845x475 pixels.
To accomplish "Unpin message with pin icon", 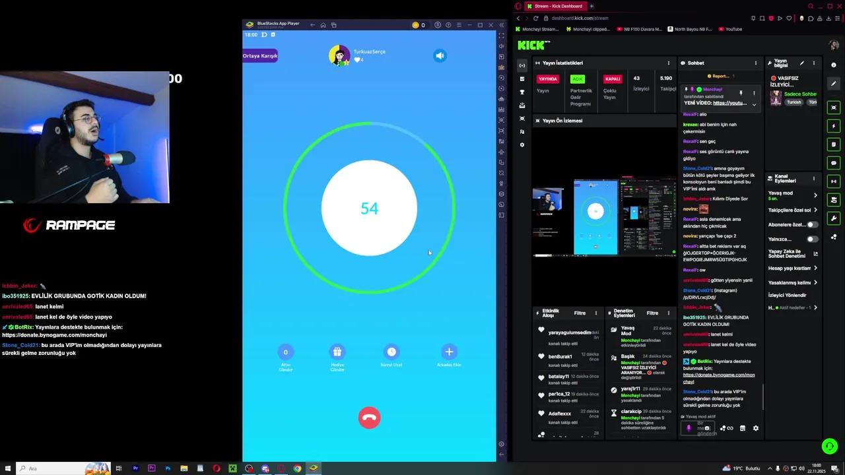I will pos(741,92).
